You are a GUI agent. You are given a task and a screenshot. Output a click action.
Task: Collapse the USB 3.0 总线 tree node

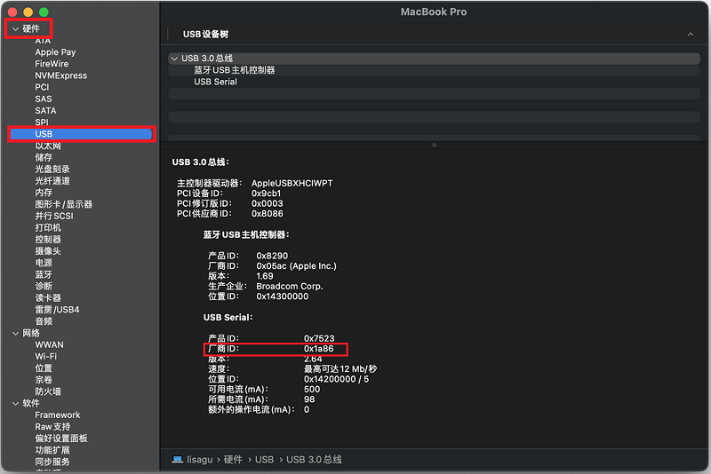(174, 59)
